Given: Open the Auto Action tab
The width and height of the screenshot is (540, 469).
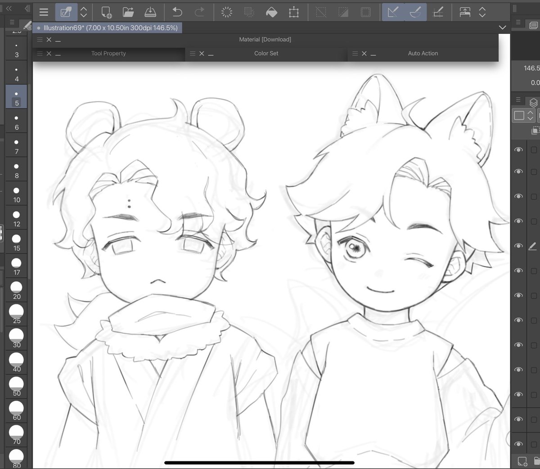Looking at the screenshot, I should point(423,53).
